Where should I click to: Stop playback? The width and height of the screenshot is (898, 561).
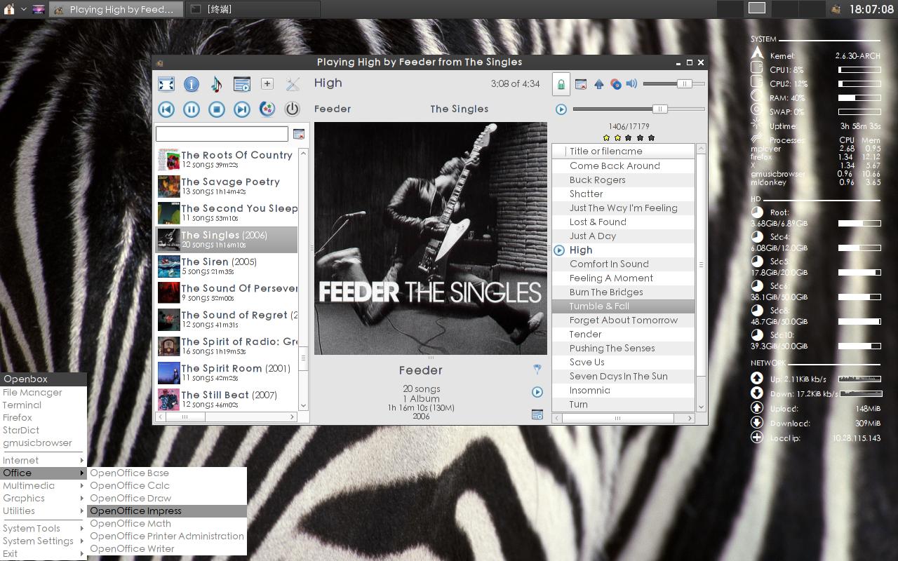tap(216, 109)
